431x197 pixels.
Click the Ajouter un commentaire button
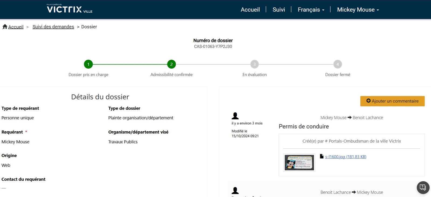coord(392,101)
